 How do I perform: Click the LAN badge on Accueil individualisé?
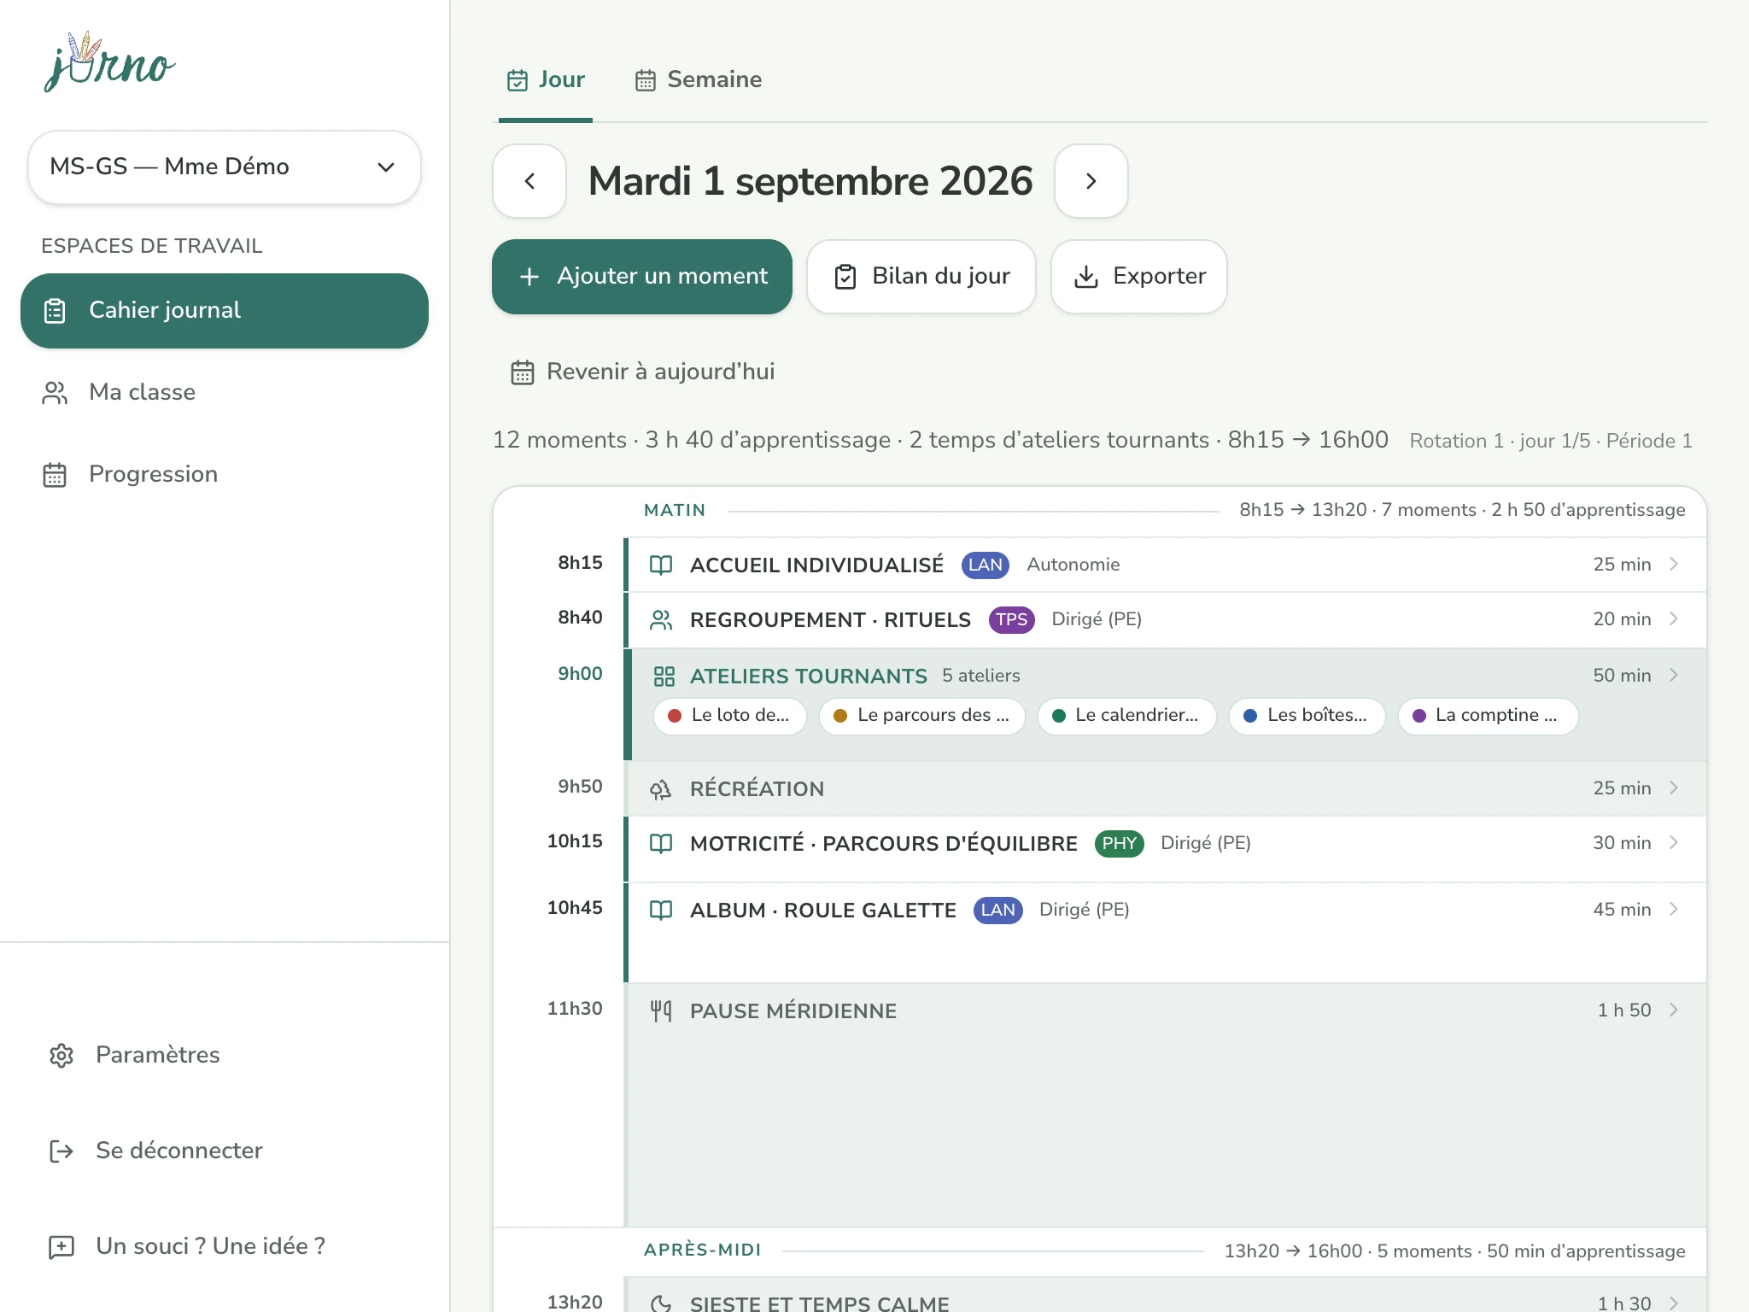(985, 565)
